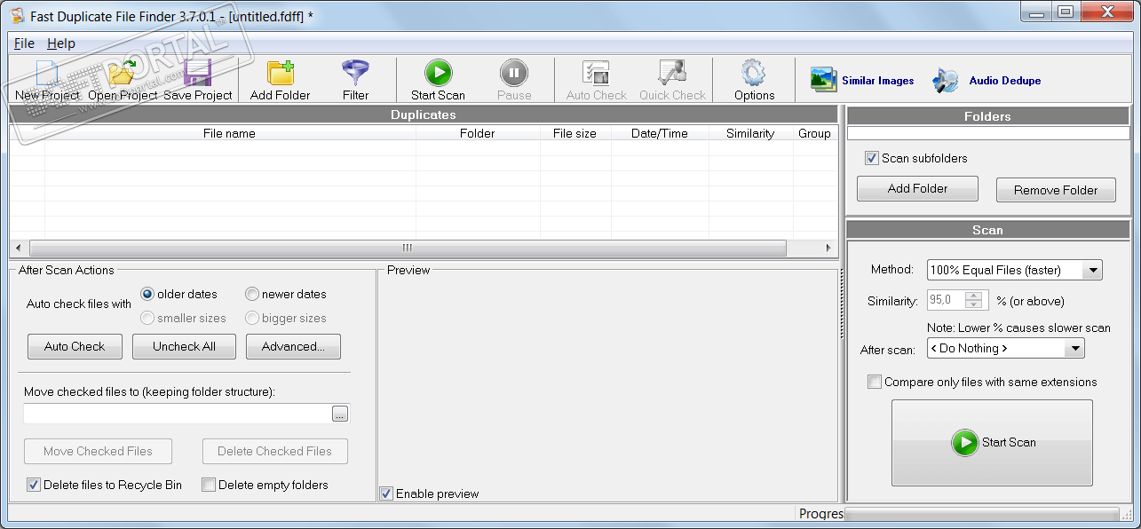Sort by the File name column header

point(229,133)
